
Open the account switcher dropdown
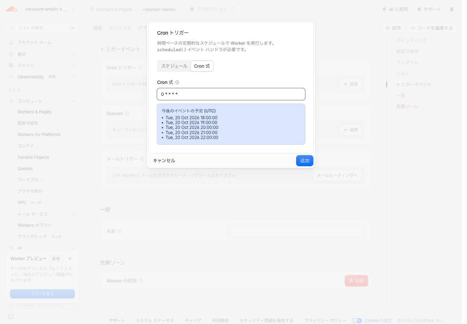[x=73, y=9]
